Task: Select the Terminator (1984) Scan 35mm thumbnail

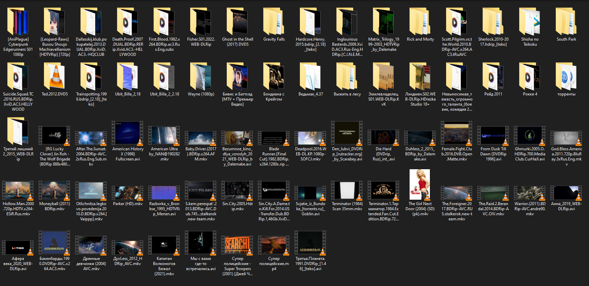Action: pos(347,191)
